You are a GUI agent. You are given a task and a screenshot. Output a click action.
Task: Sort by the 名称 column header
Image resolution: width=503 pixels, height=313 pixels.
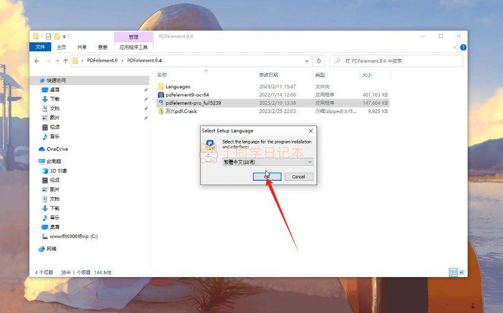pyautogui.click(x=162, y=75)
